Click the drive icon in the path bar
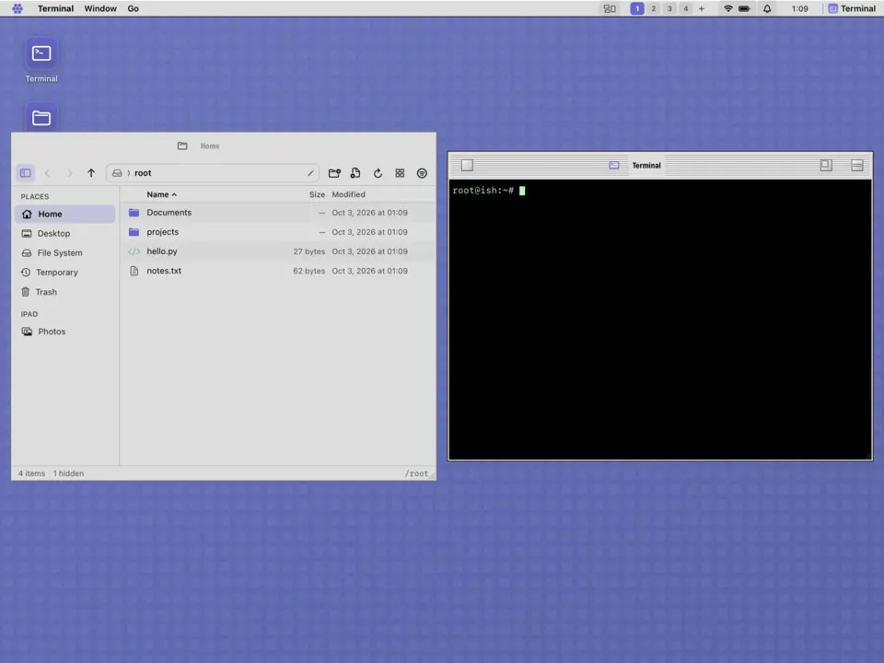 (117, 173)
